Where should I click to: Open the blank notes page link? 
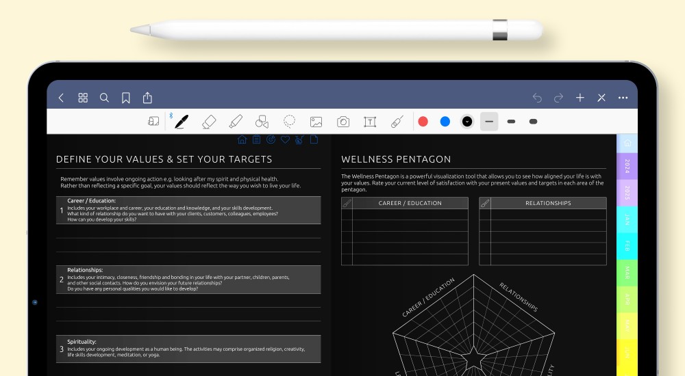pyautogui.click(x=314, y=139)
